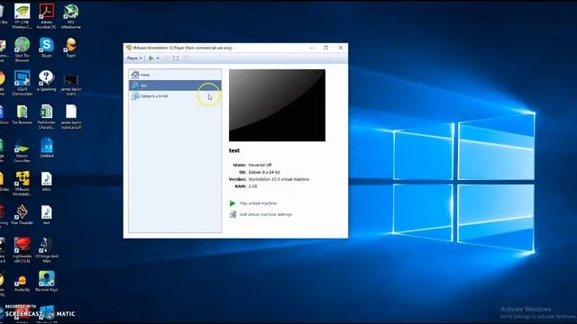The height and width of the screenshot is (324, 577).
Task: Open VMware Workstation desktop shortcut
Action: pos(22,184)
